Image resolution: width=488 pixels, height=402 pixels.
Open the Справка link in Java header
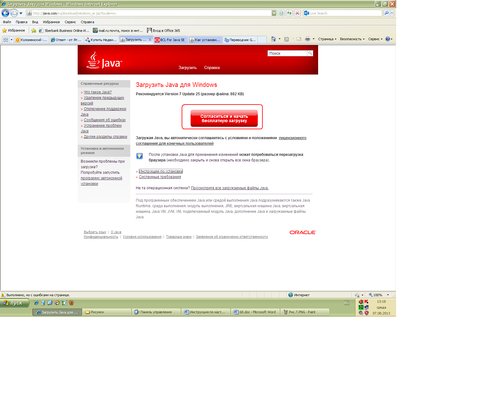(x=212, y=67)
